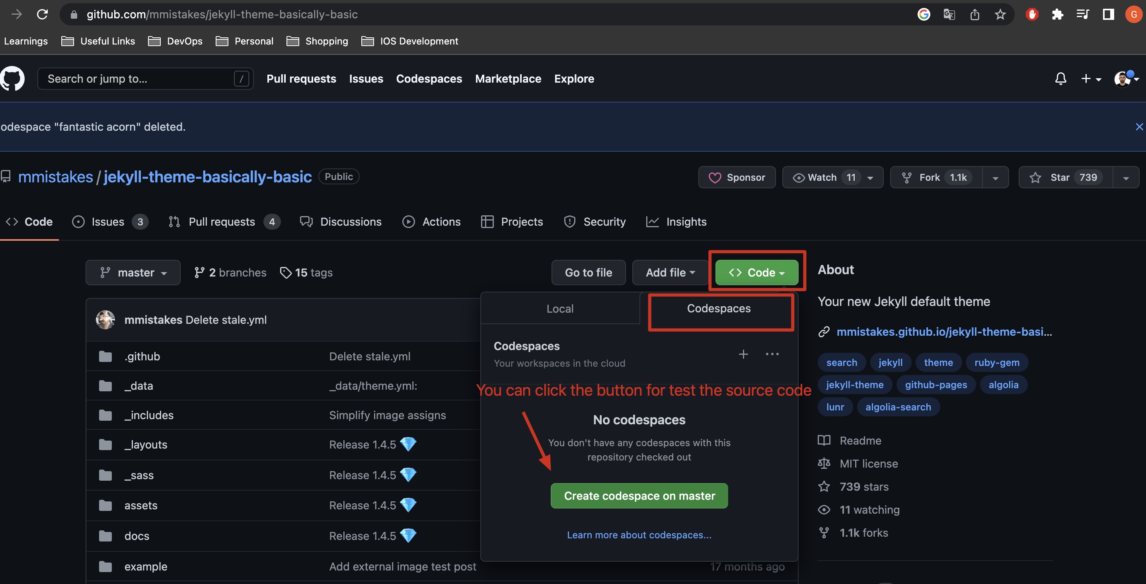Click the media control playlist icon
Image resolution: width=1146 pixels, height=584 pixels.
tap(1082, 15)
